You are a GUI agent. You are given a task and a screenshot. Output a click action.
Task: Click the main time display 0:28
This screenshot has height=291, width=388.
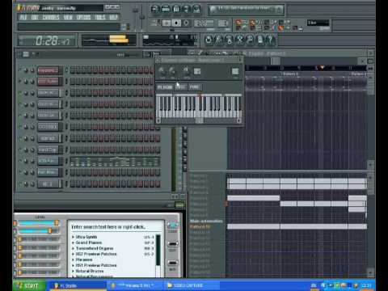click(48, 40)
